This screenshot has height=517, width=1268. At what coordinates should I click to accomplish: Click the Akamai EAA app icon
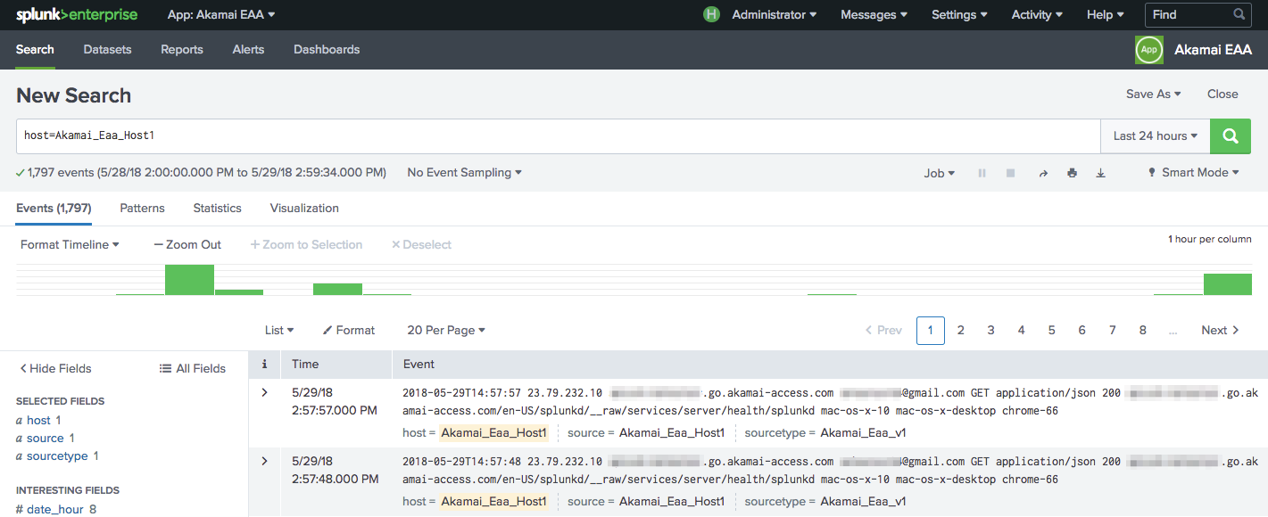click(x=1148, y=50)
